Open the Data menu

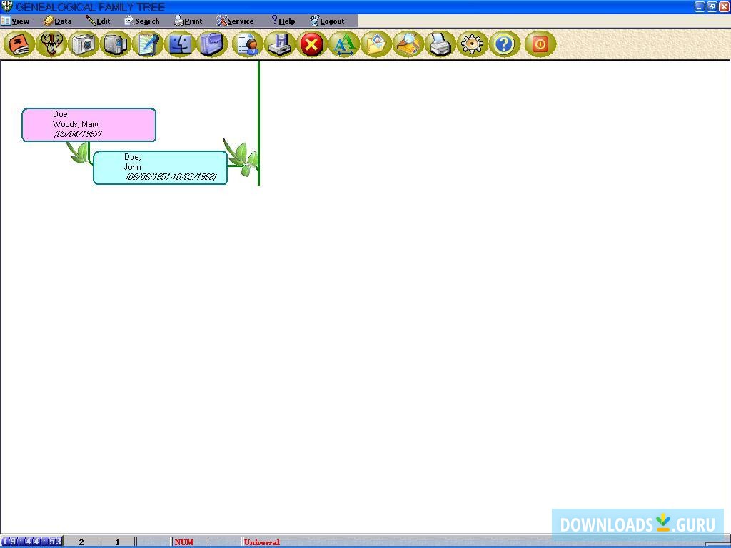tap(61, 21)
